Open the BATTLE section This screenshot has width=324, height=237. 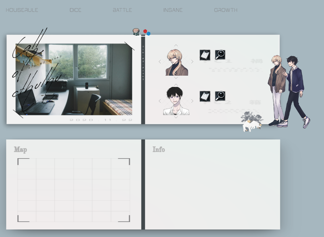tap(122, 10)
